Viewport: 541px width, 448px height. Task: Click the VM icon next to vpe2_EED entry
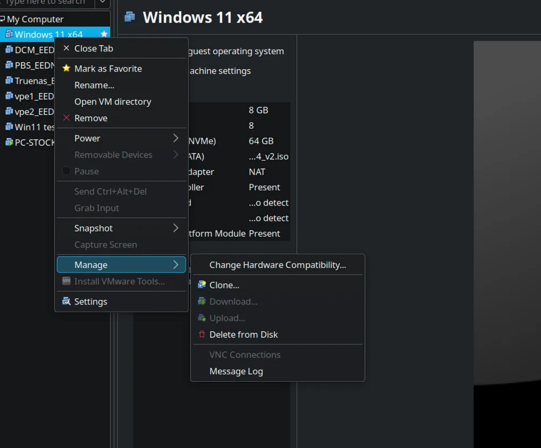[9, 111]
